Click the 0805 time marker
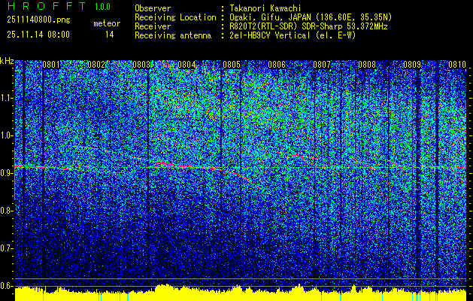473x301 pixels. [x=232, y=65]
